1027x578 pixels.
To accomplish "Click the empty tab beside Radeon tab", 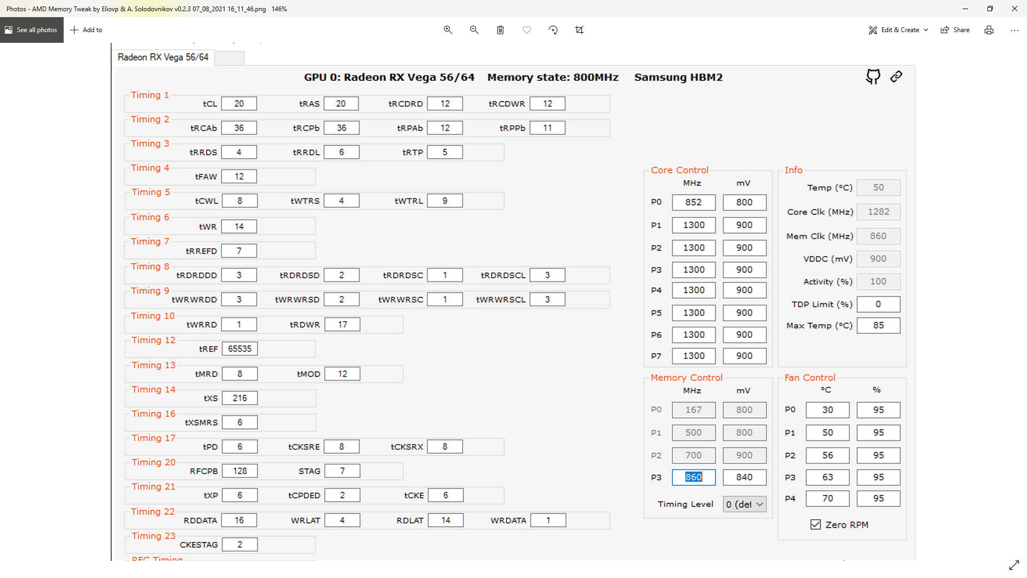I will [229, 58].
